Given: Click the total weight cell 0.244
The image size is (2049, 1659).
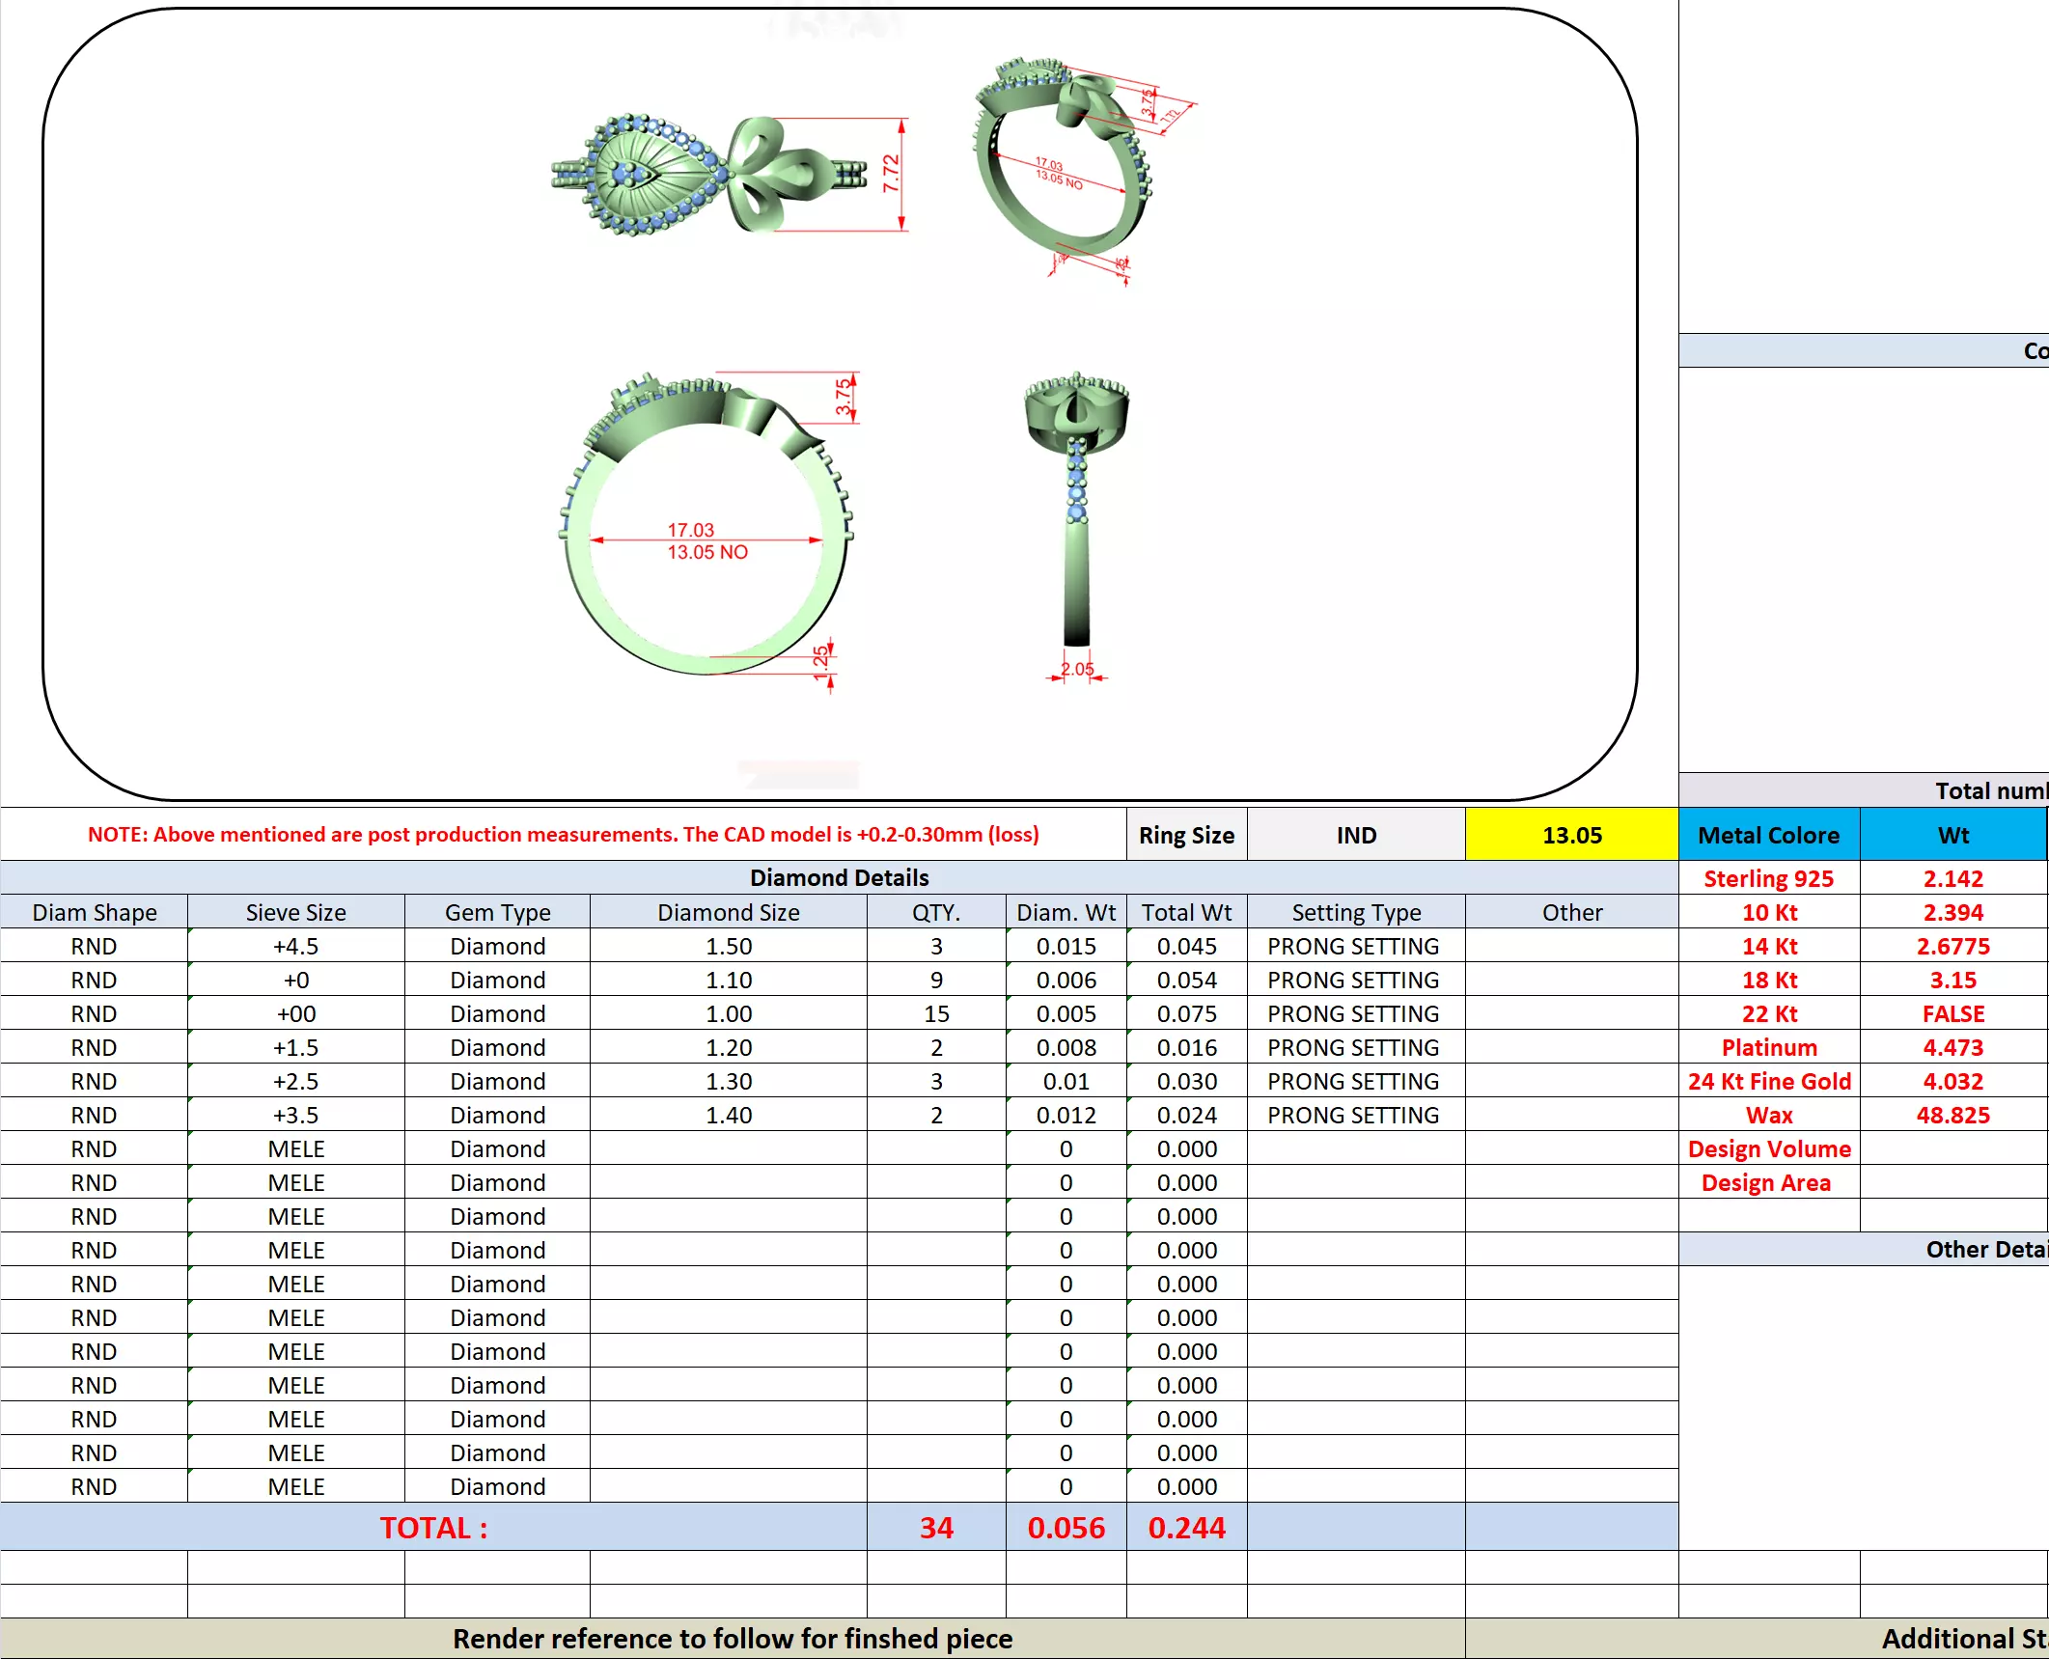Looking at the screenshot, I should (x=1185, y=1528).
